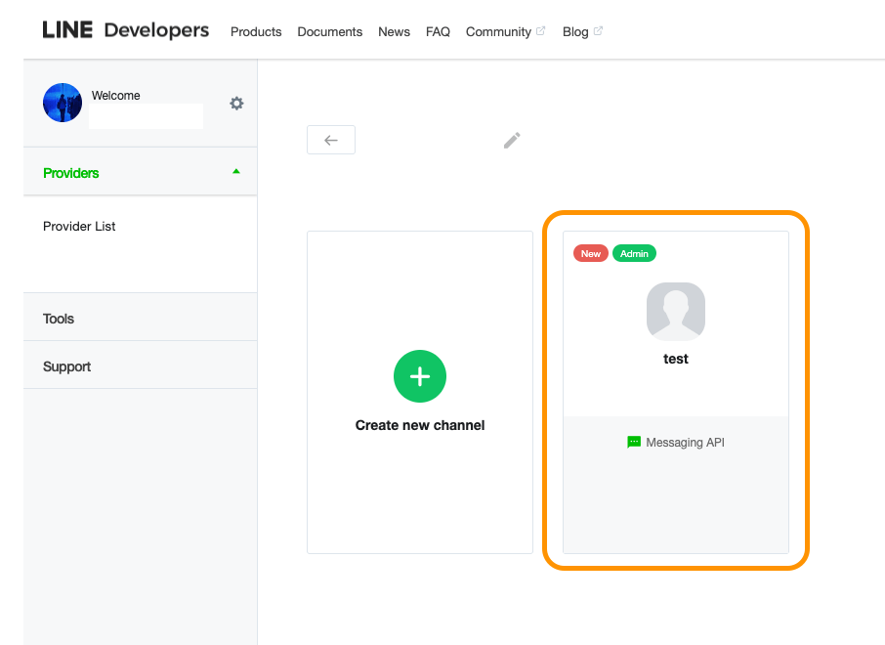Open Tools in the sidebar
Screen dimensions: 885x645
pos(59,319)
